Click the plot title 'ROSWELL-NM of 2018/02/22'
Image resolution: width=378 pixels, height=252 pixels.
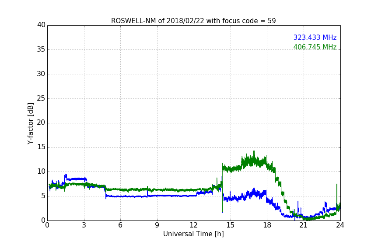pyautogui.click(x=193, y=21)
